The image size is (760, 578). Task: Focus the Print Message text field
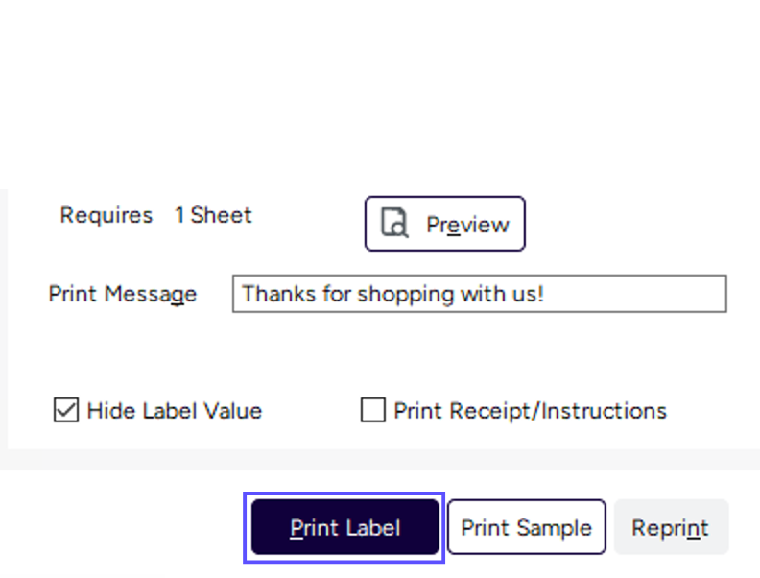(x=479, y=294)
